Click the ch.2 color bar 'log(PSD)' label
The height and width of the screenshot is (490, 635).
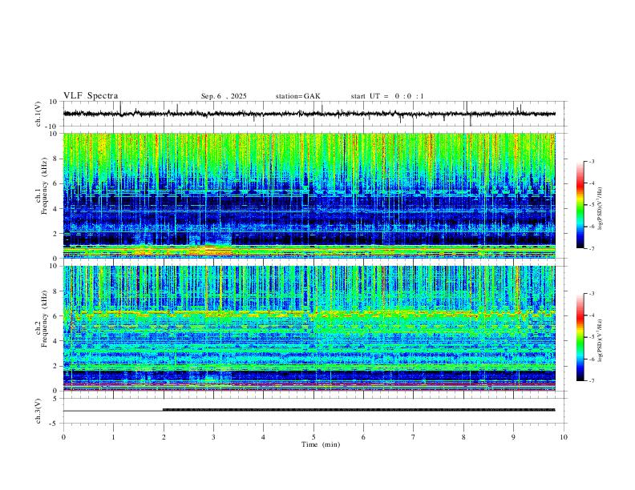[601, 340]
